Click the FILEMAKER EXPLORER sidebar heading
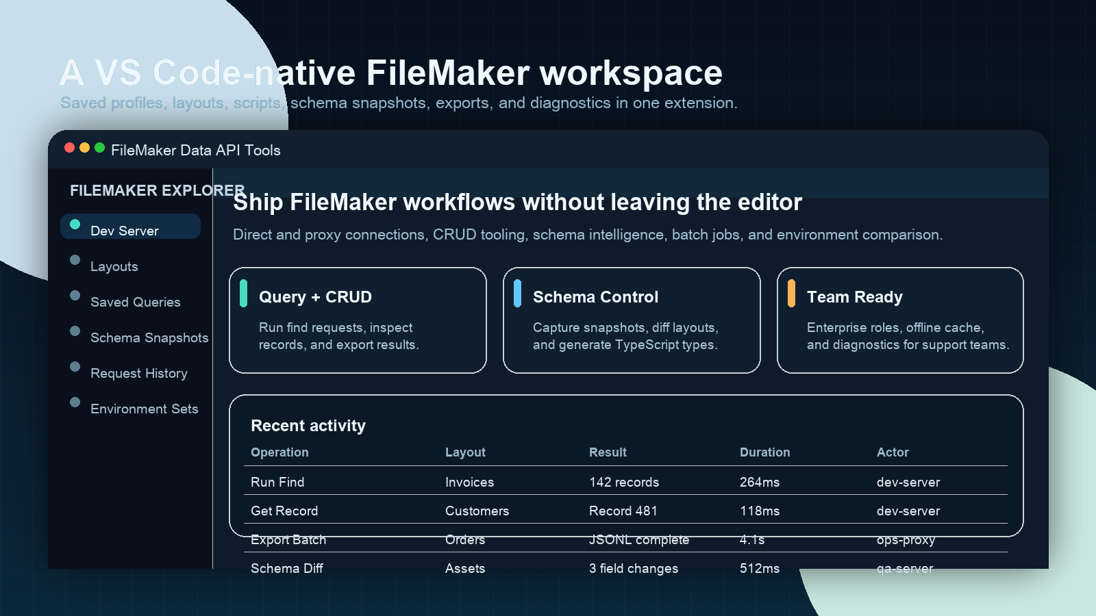 [x=157, y=191]
